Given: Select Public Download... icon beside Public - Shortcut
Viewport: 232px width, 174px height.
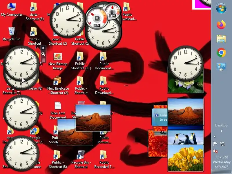Looking at the screenshot, I should pyautogui.click(x=104, y=85).
